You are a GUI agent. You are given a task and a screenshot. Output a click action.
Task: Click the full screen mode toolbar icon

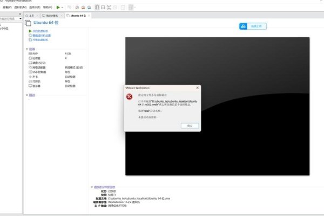(109, 8)
